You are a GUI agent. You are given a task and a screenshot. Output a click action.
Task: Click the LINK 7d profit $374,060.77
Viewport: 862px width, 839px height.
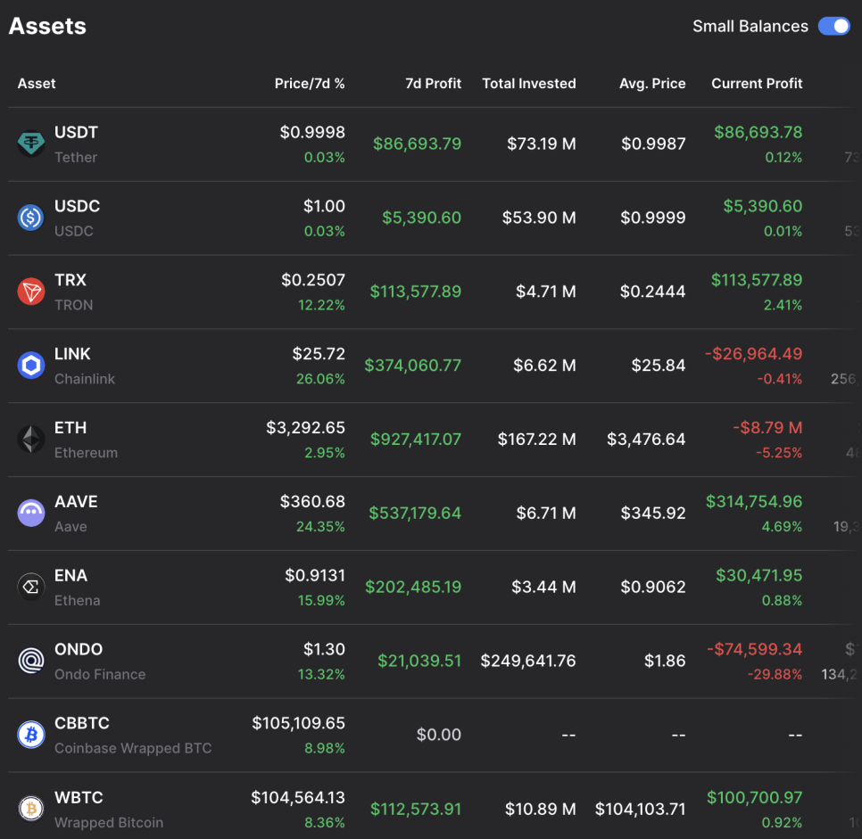pyautogui.click(x=412, y=366)
